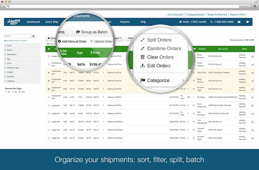Screen dimensions: 259x170
Task: Open the Reports menu
Action: coord(125,22)
